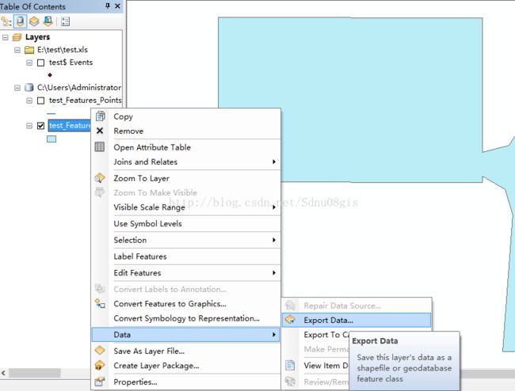
Task: Click the horizontal scrollbar thumb
Action: point(35,373)
